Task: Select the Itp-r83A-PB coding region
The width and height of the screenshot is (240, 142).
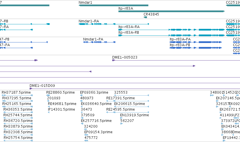Action: [x=196, y=48]
